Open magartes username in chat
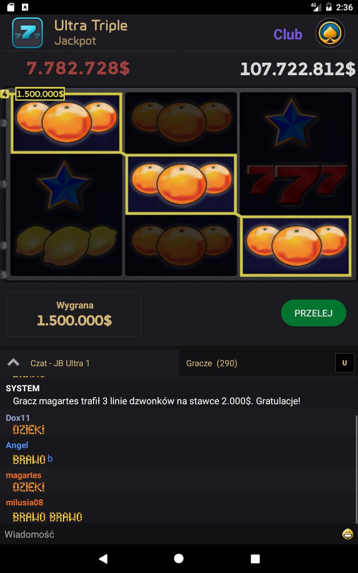Screen dimensions: 358x573 click(23, 475)
